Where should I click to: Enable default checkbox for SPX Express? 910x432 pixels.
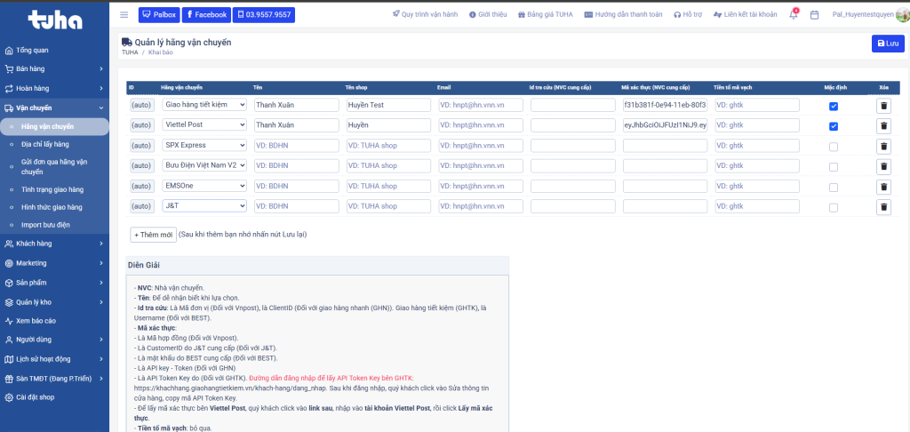coord(833,146)
